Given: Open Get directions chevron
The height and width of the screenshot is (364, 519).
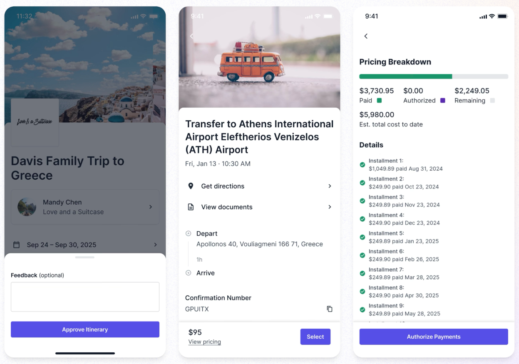Looking at the screenshot, I should click(x=330, y=186).
